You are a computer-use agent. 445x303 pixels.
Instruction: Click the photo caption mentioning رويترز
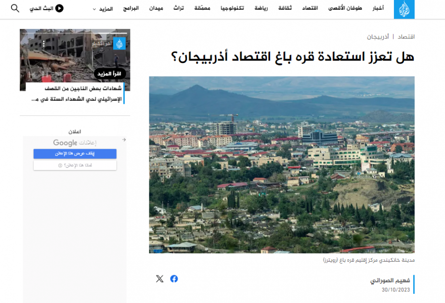pos(369,260)
